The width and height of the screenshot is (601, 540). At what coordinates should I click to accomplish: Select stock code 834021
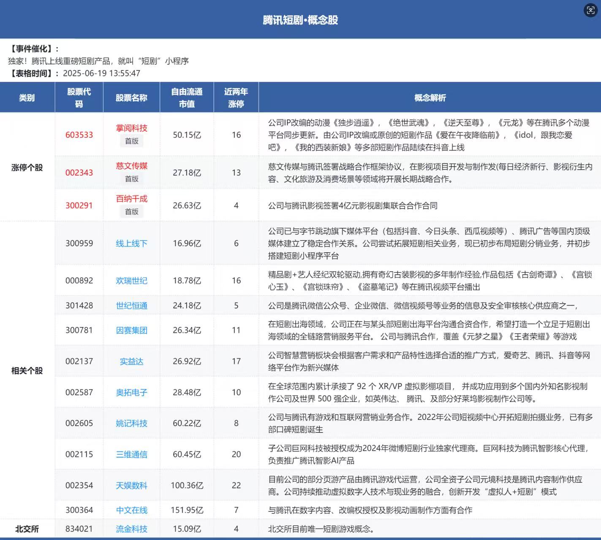click(x=79, y=529)
